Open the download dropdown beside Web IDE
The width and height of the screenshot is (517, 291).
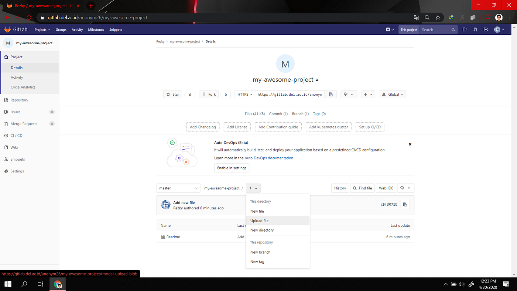pos(405,188)
